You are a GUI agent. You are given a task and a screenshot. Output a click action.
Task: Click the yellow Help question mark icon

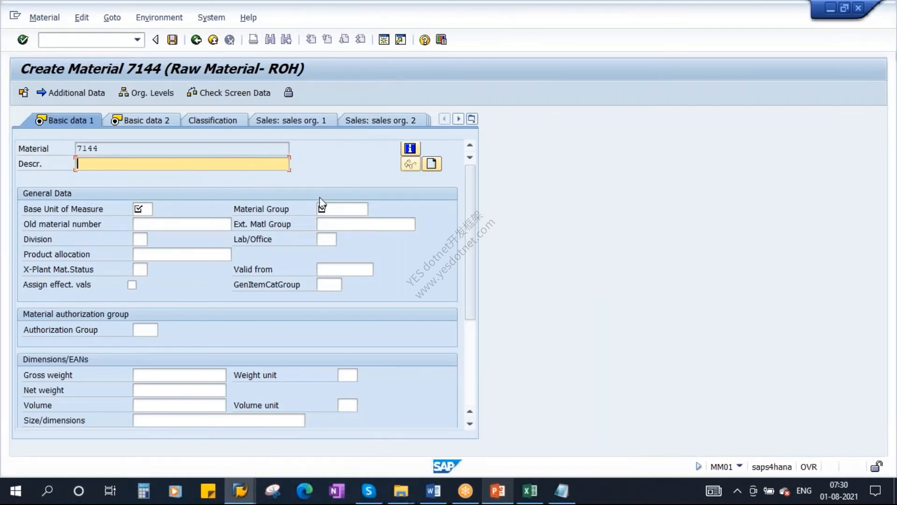(x=424, y=40)
